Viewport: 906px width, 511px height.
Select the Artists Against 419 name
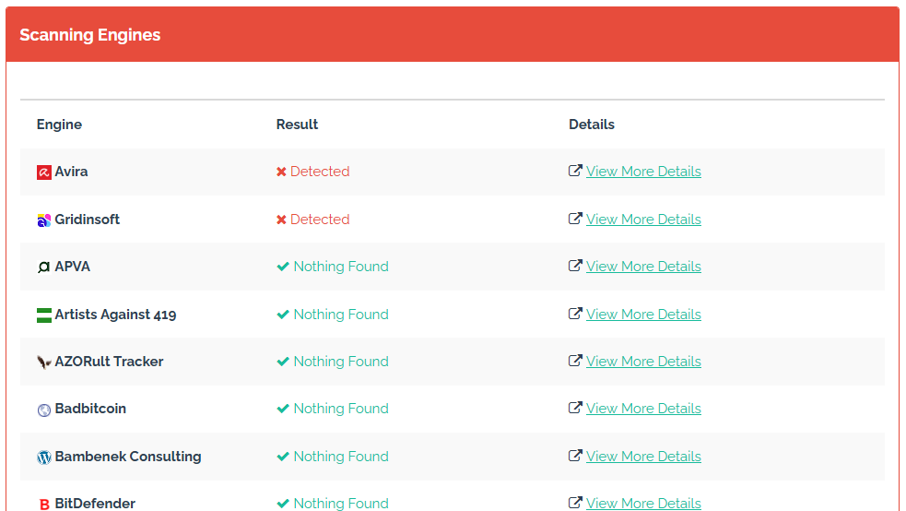[x=115, y=315]
